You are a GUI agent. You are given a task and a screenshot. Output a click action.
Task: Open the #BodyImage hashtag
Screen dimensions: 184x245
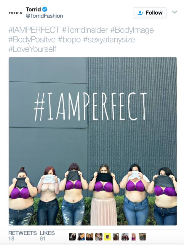[132, 30]
